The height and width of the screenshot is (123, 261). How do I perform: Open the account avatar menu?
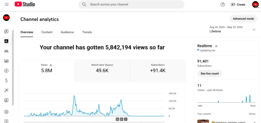255,4
